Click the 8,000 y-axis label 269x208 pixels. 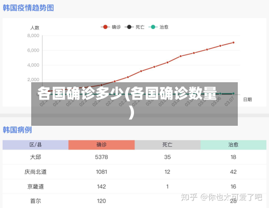tap(33, 35)
